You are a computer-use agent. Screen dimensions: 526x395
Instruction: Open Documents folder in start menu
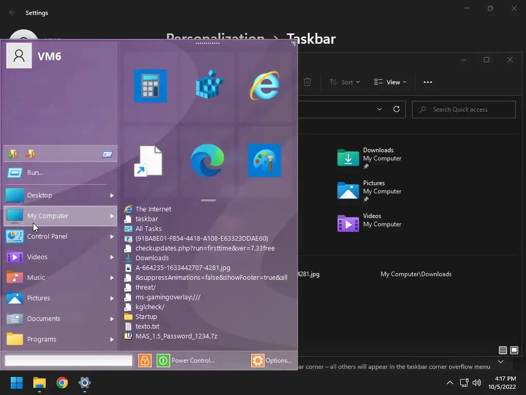61,318
